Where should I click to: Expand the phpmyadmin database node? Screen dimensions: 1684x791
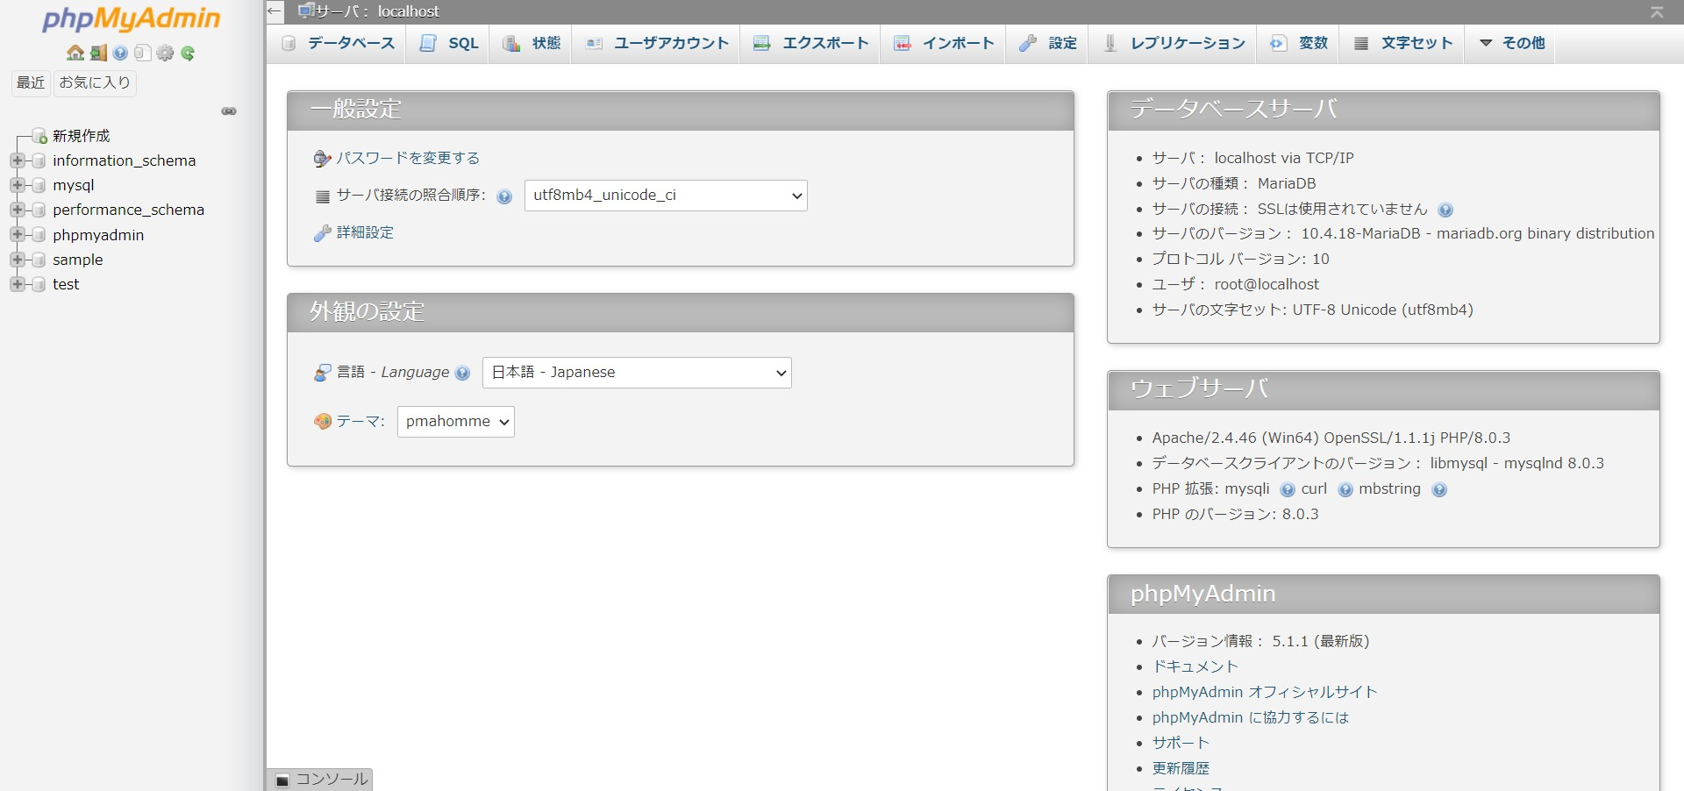pyautogui.click(x=17, y=235)
